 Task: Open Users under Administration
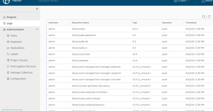(x=14, y=36)
